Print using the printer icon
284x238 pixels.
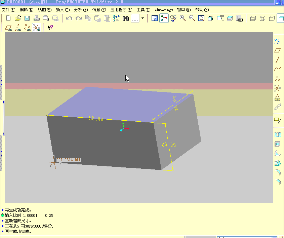click(x=36, y=18)
